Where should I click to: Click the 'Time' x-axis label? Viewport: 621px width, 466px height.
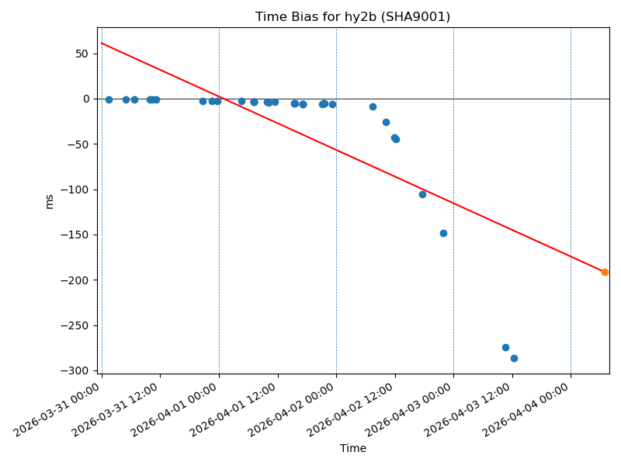point(352,448)
